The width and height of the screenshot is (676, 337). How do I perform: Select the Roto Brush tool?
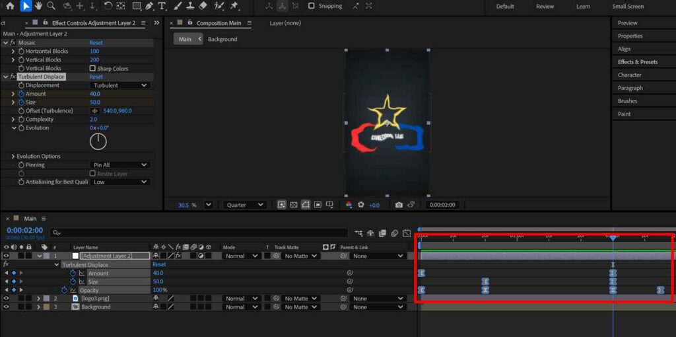219,6
